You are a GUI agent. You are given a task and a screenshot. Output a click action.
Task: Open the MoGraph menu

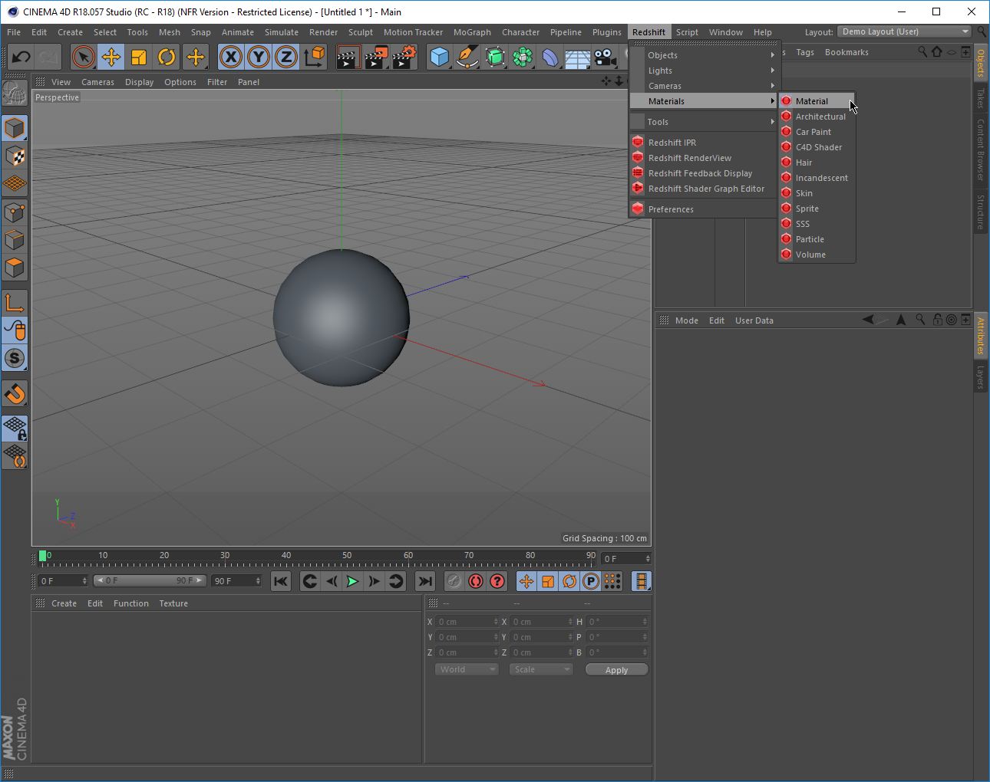click(472, 32)
